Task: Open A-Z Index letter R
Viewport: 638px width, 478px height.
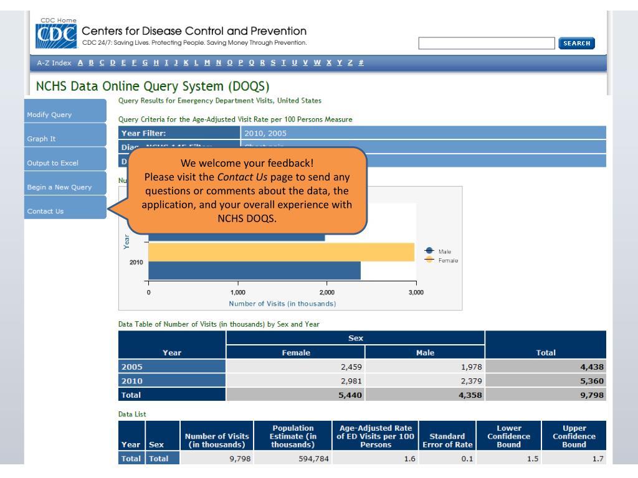Action: [x=262, y=63]
